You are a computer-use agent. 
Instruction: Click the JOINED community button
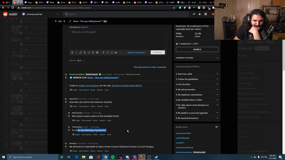(197, 49)
